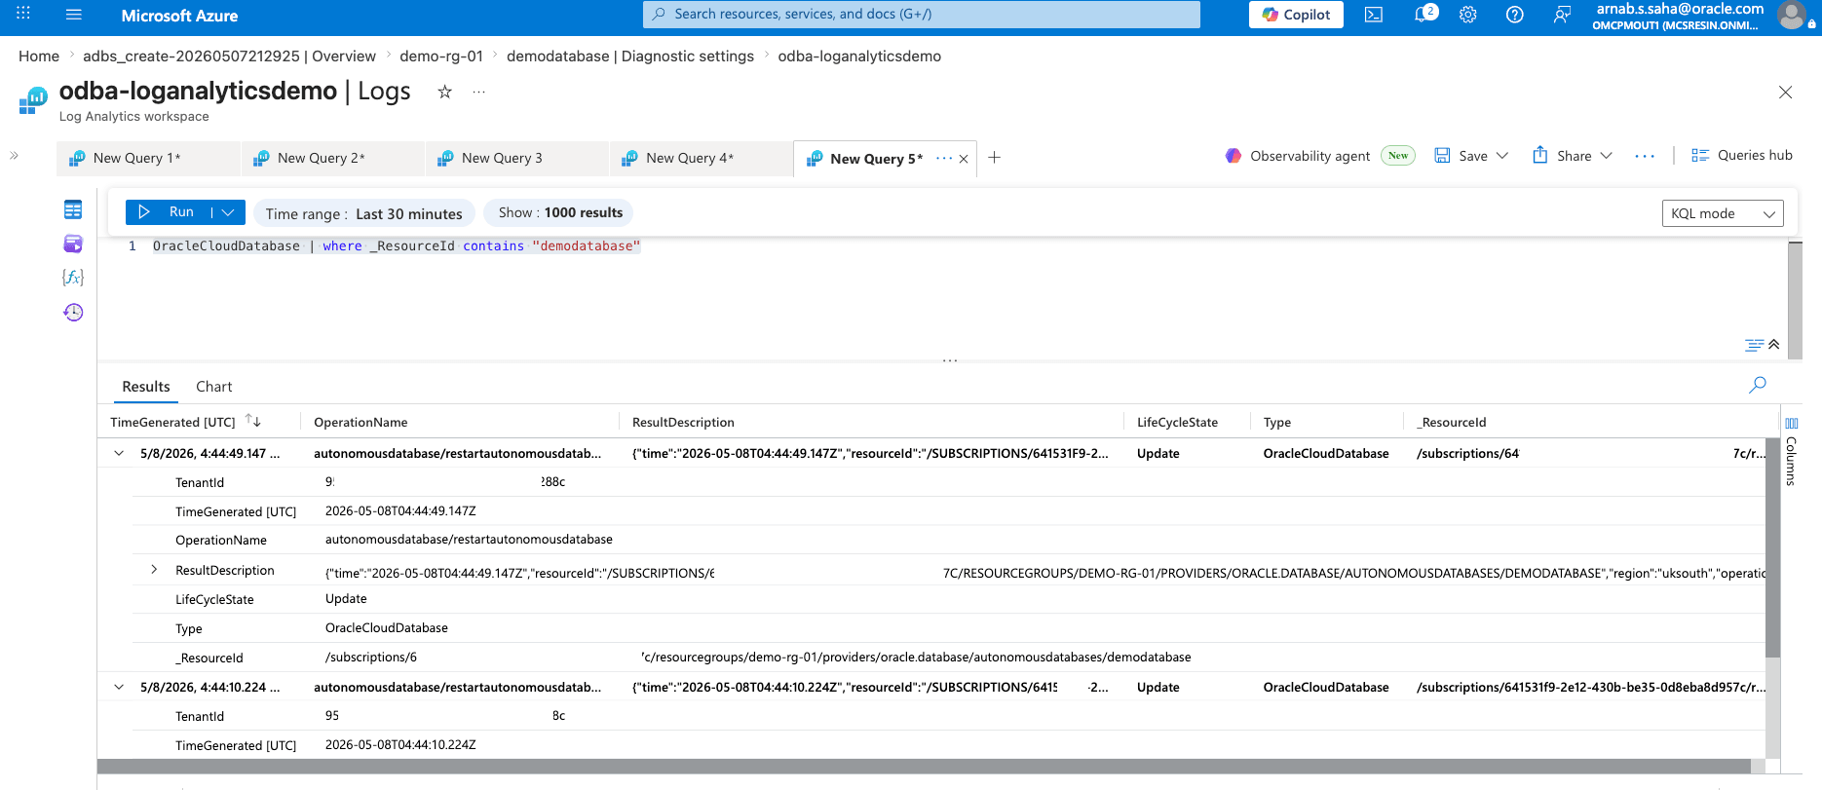Open Queries hub
The width and height of the screenshot is (1822, 790).
[x=1742, y=155]
